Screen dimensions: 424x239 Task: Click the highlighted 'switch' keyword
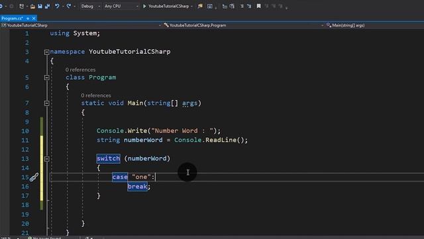[108, 159]
